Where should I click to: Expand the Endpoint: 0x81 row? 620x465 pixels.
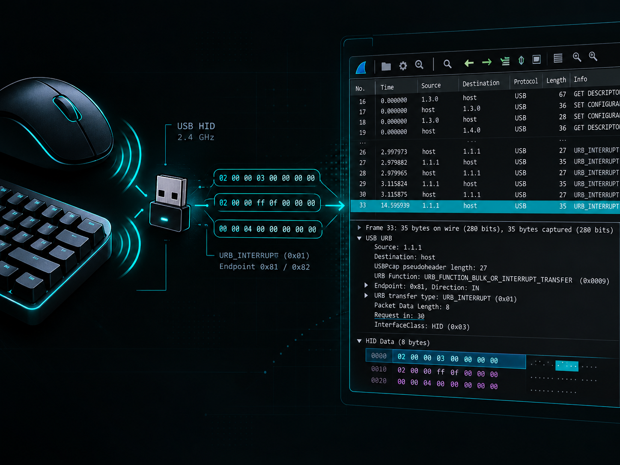pyautogui.click(x=366, y=285)
